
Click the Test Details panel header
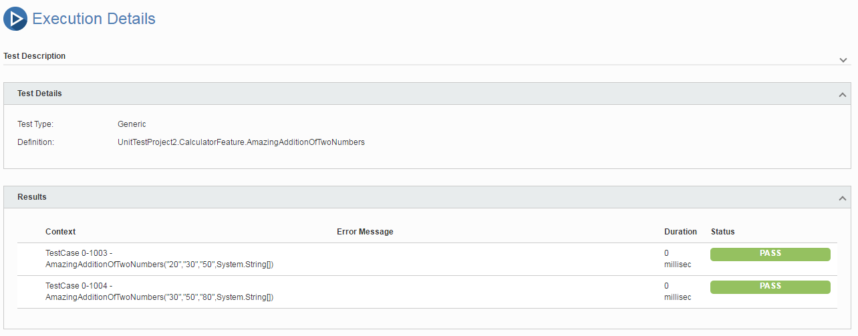[x=428, y=94]
